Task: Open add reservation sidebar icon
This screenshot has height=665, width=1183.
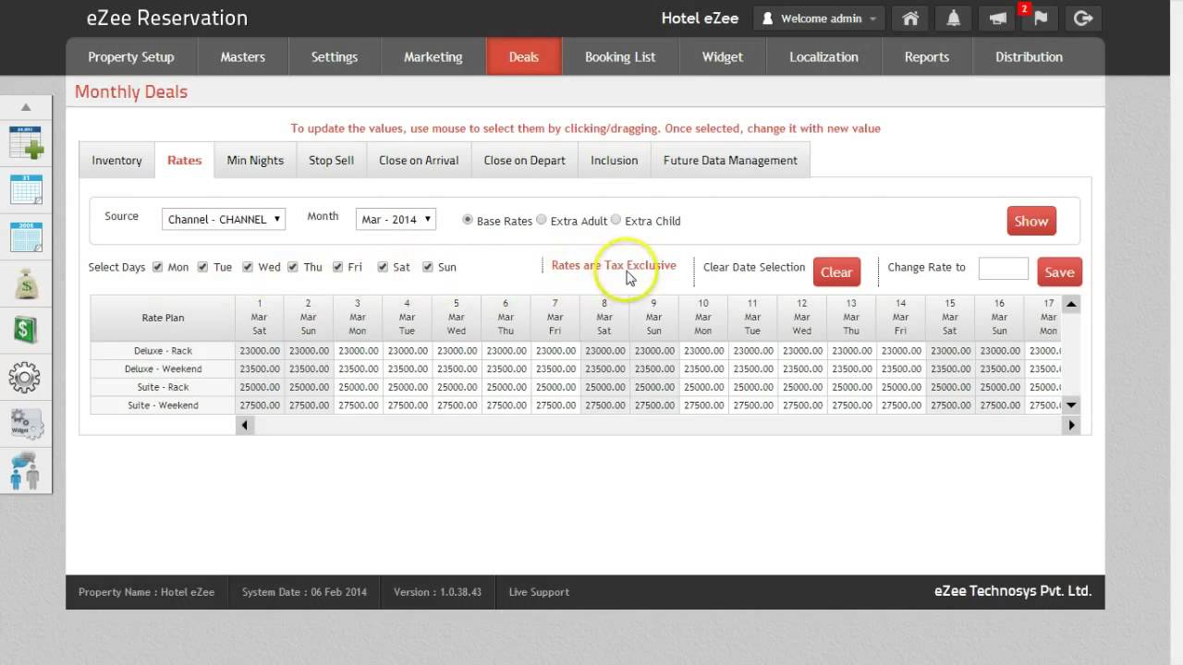Action: click(x=26, y=143)
